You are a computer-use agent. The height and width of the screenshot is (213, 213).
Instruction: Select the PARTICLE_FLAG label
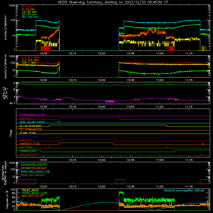30,144
